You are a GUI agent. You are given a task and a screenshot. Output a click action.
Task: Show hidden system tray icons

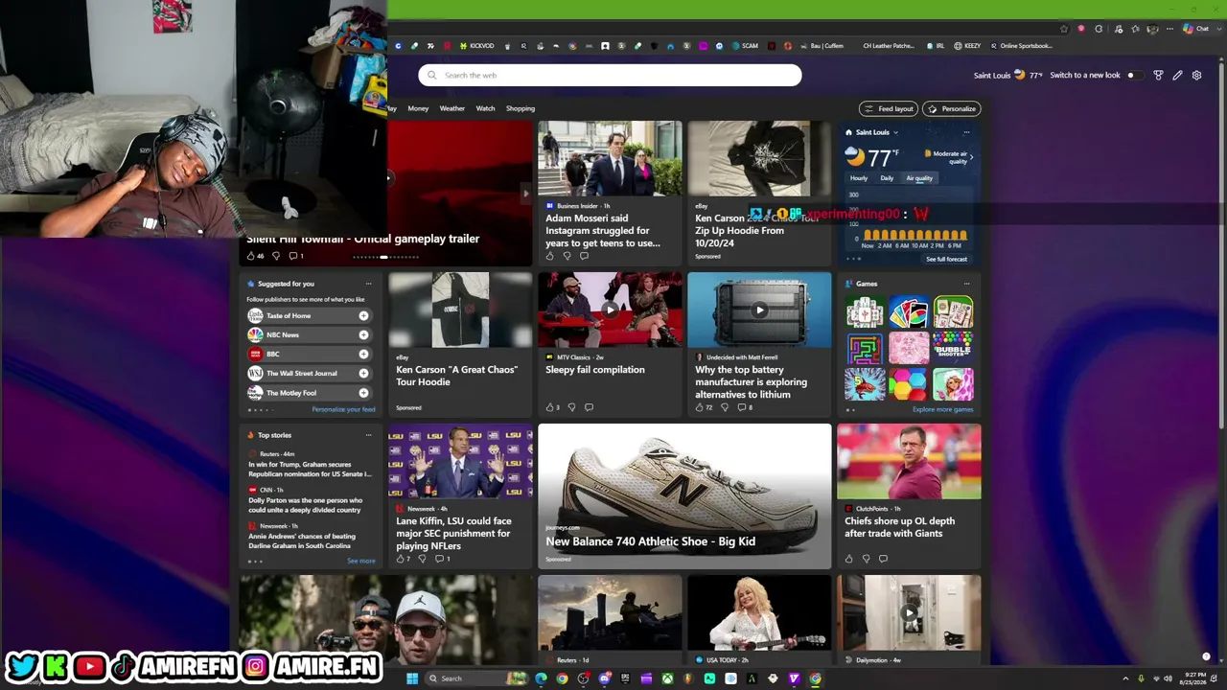point(1125,678)
